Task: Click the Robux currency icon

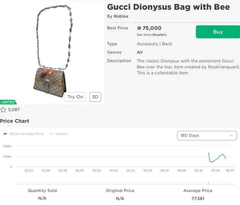Action: click(139, 28)
